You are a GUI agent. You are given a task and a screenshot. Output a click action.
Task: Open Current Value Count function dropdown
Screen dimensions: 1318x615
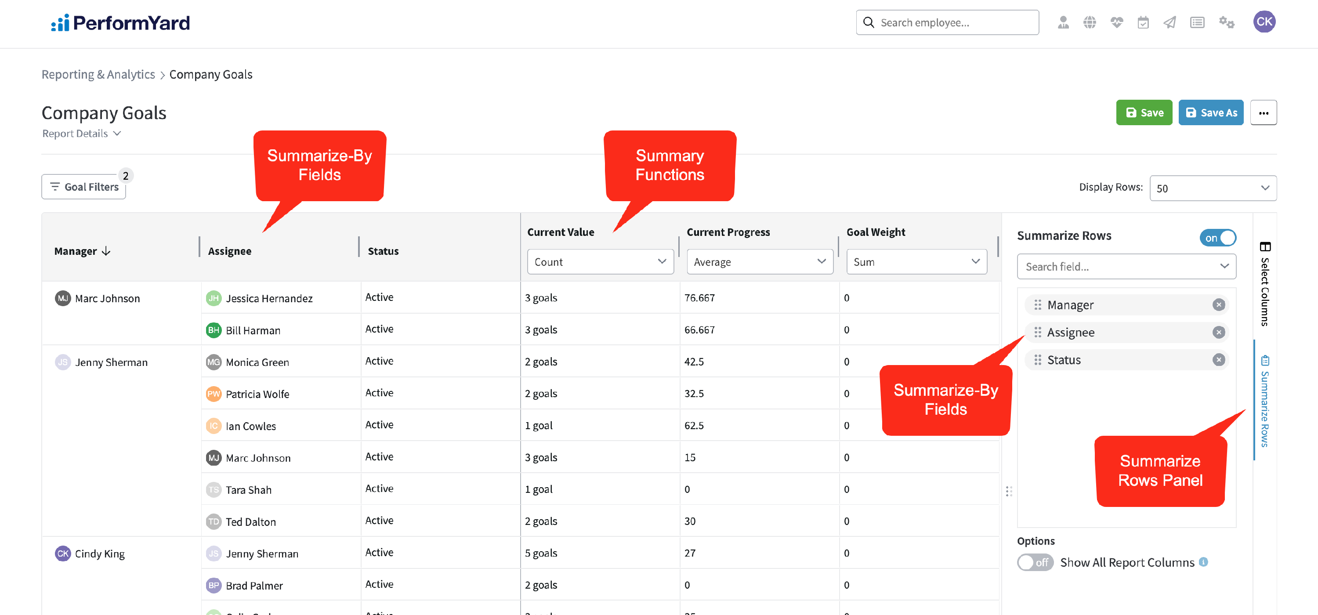[x=600, y=262]
